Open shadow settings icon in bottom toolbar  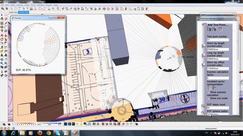click(x=4, y=124)
